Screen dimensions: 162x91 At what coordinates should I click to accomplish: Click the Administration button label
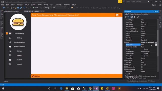tap(19, 42)
